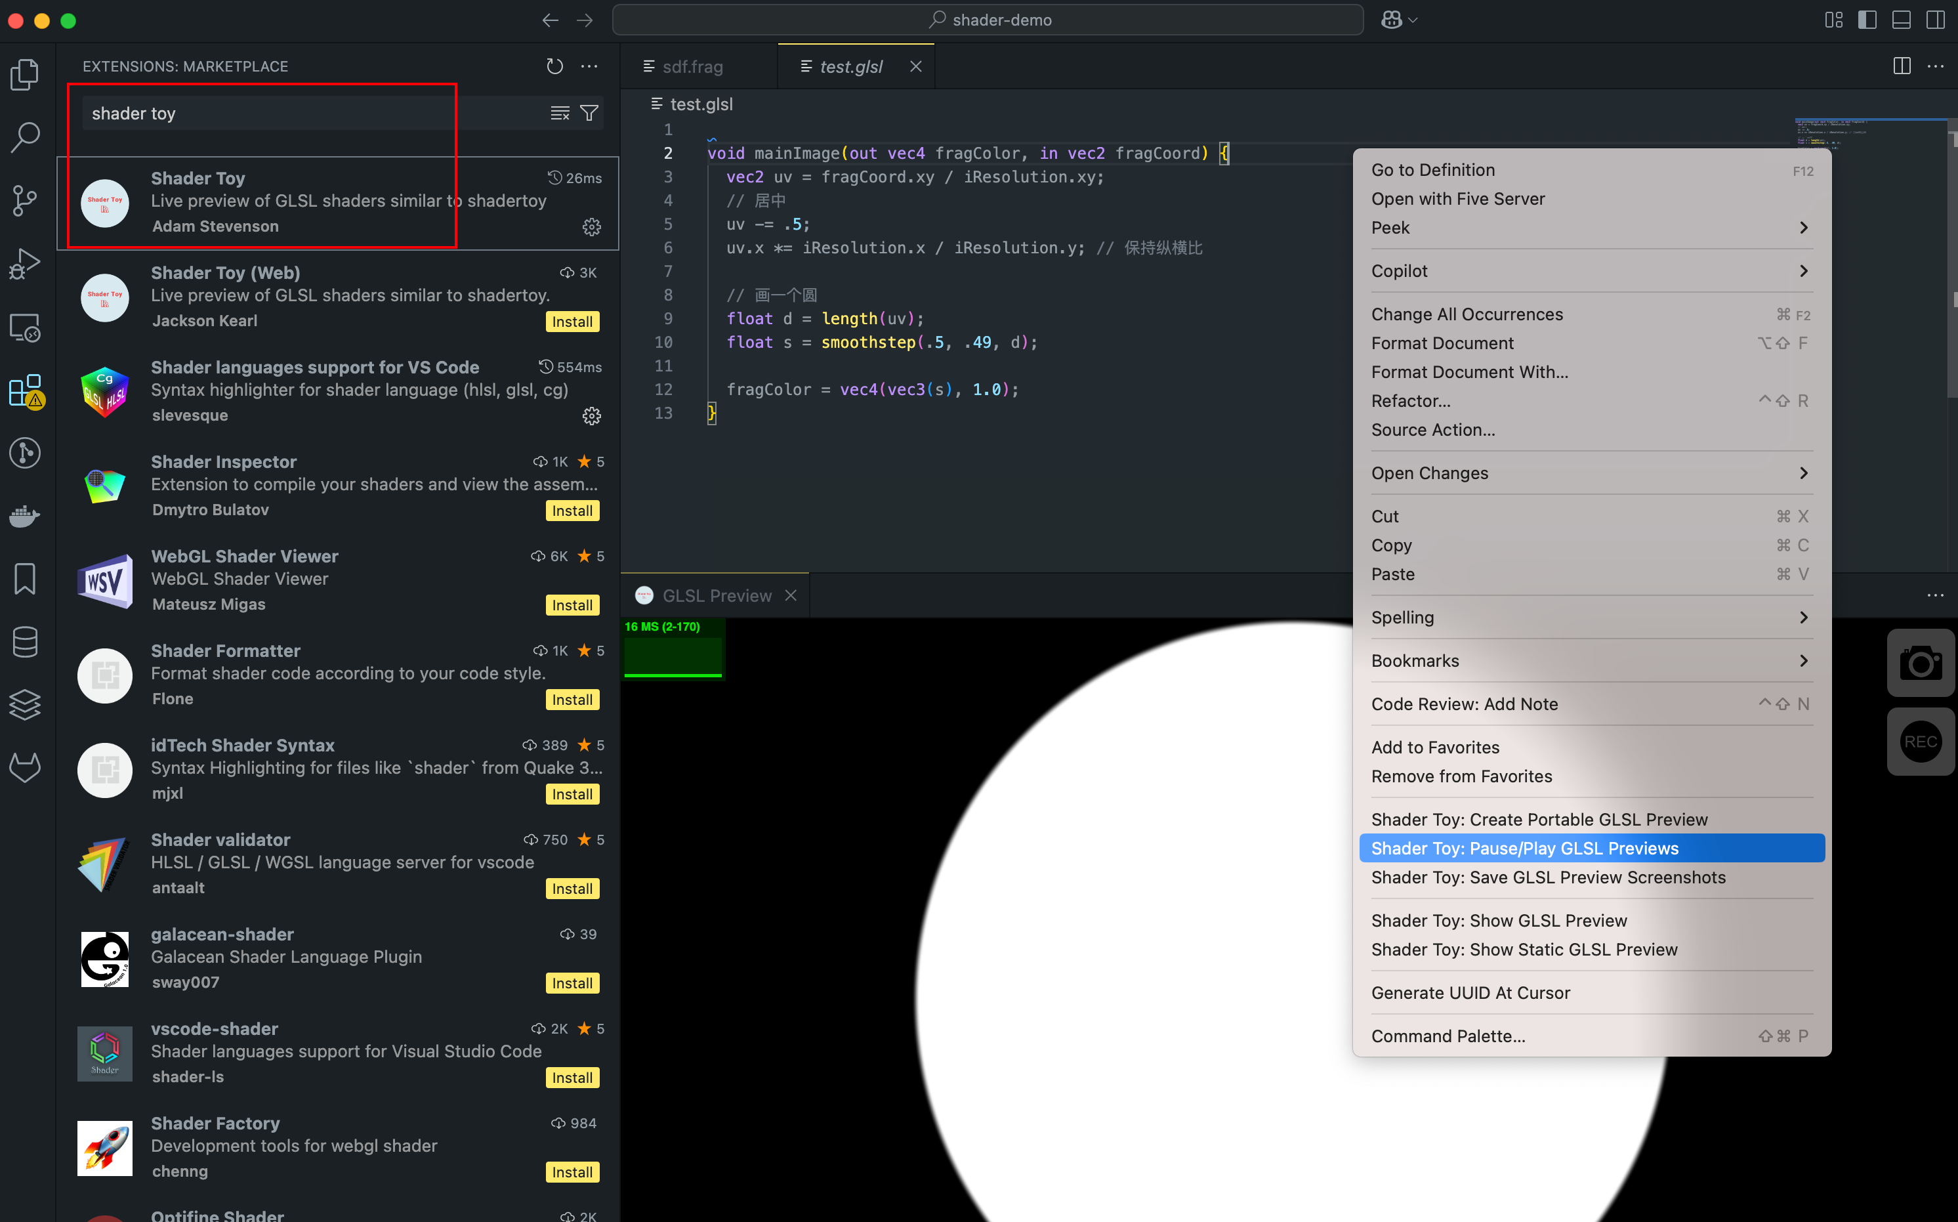This screenshot has height=1222, width=1958.
Task: Refresh the extensions marketplace list
Action: (x=554, y=66)
